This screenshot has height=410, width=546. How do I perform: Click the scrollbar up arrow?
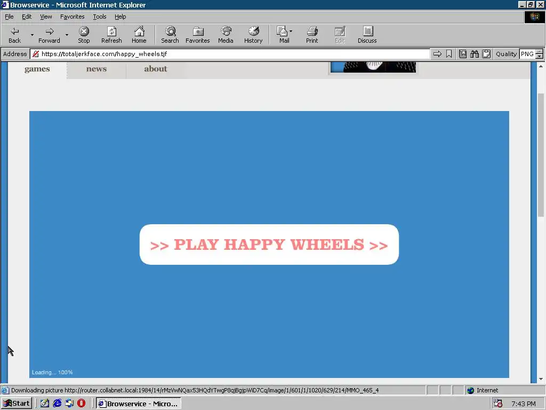pyautogui.click(x=541, y=66)
